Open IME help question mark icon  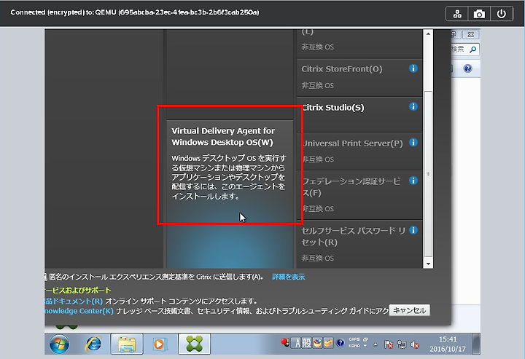(341, 343)
